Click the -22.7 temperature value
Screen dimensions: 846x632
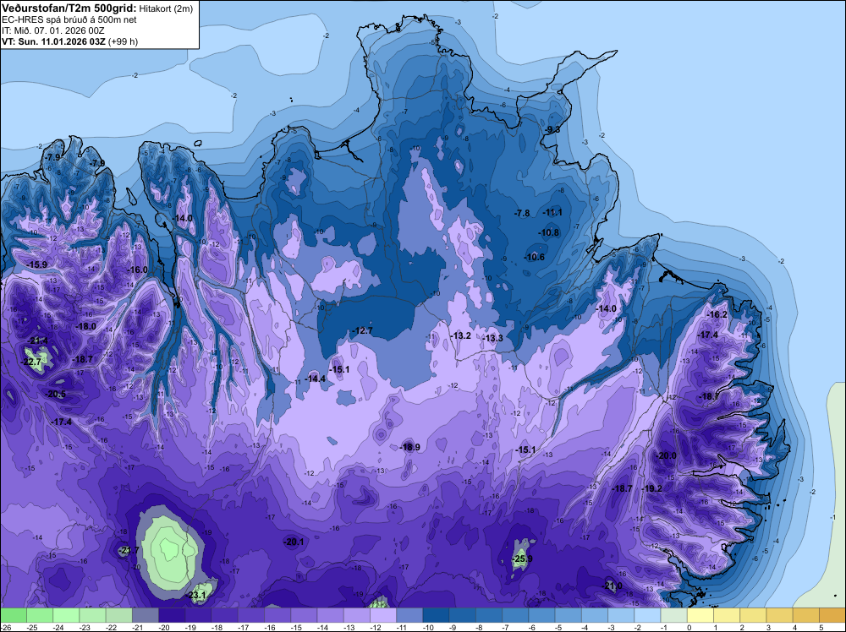pos(31,362)
